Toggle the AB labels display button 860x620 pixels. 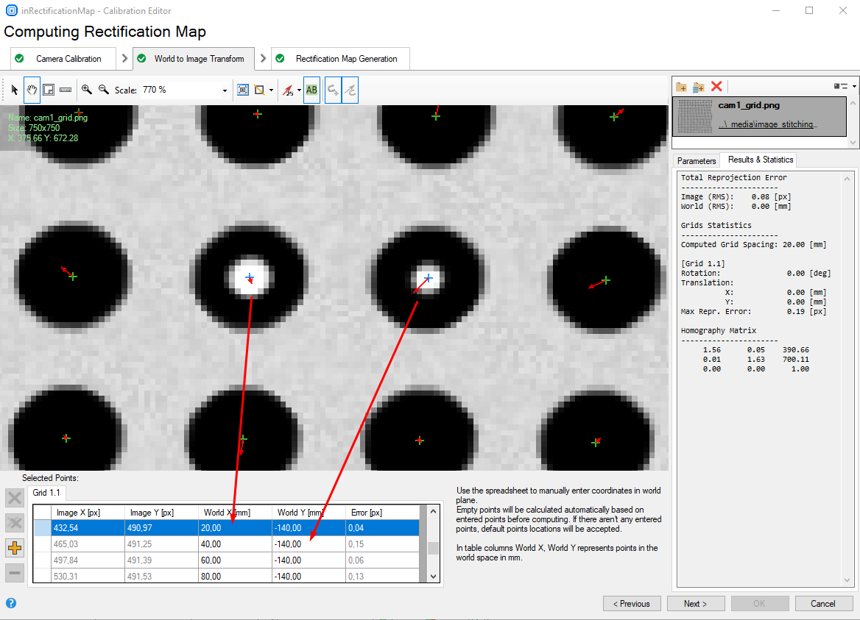pos(311,90)
